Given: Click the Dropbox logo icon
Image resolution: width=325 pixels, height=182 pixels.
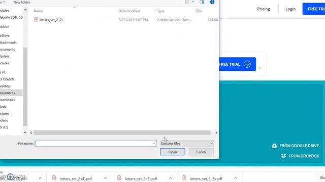Looking at the screenshot, I should tap(283, 156).
